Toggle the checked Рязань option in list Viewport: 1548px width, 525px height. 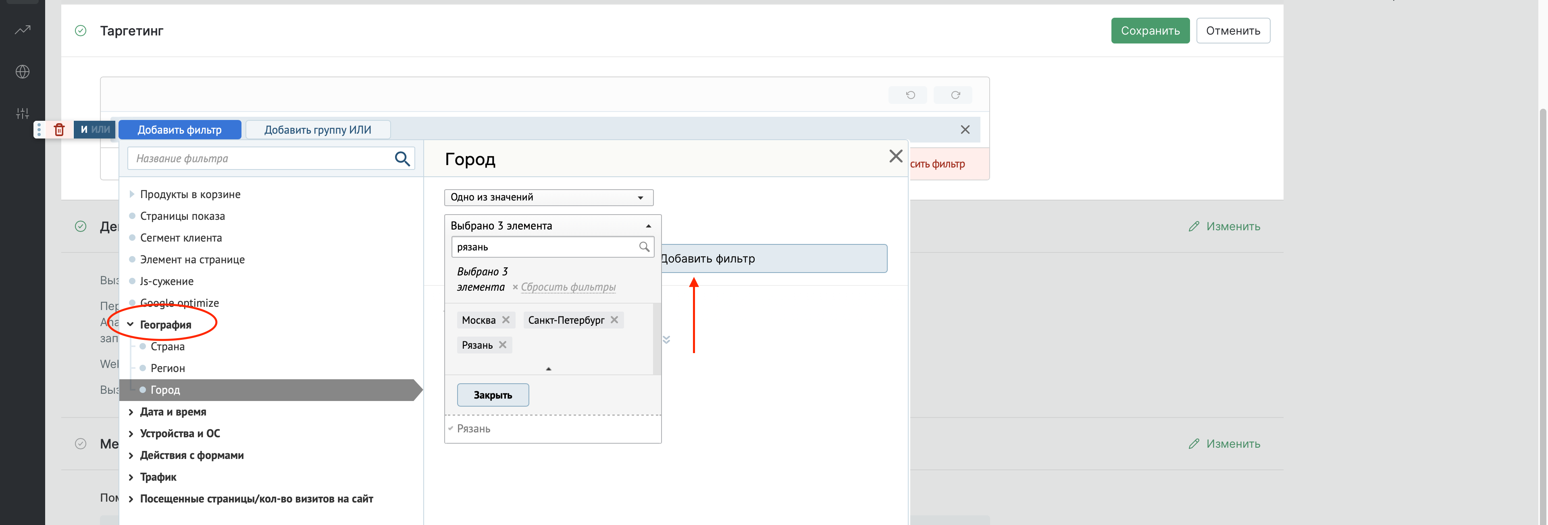point(473,428)
